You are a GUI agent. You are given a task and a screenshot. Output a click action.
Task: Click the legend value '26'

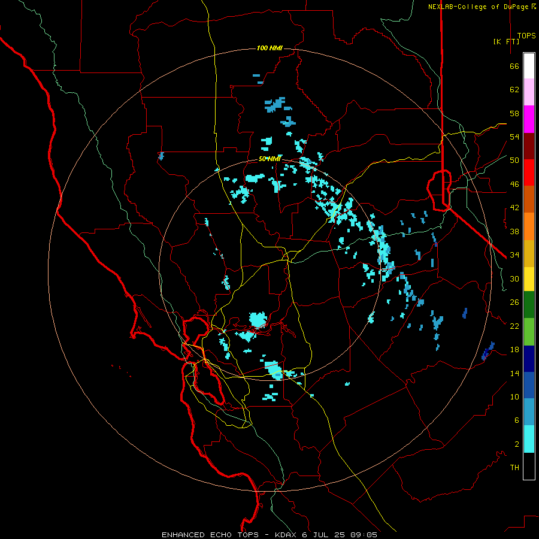tap(514, 302)
